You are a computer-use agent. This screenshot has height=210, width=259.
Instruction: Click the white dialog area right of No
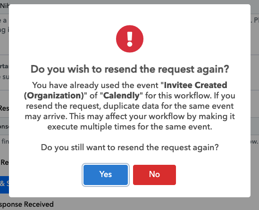(213, 175)
